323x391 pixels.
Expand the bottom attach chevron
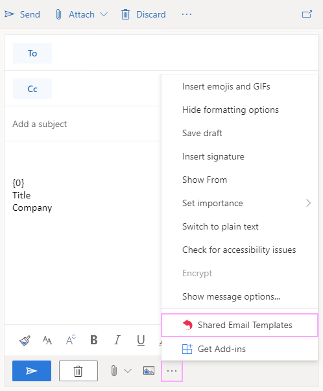coord(128,371)
